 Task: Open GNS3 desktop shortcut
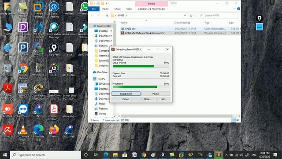tap(38, 111)
